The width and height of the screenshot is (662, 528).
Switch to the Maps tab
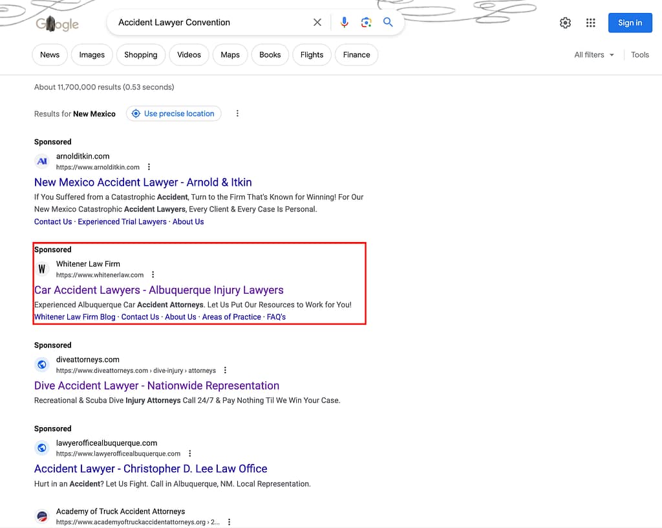(230, 55)
